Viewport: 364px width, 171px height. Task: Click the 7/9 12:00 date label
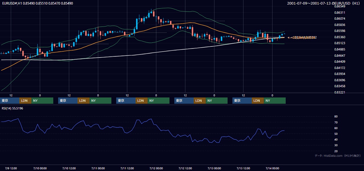pyautogui.click(x=11, y=168)
